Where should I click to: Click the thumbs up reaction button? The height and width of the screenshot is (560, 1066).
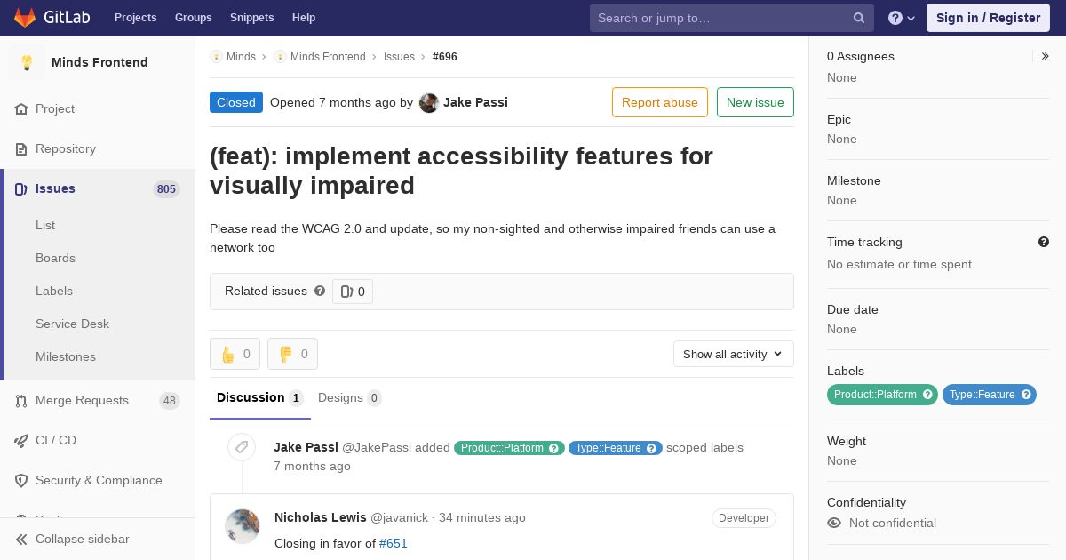(235, 354)
